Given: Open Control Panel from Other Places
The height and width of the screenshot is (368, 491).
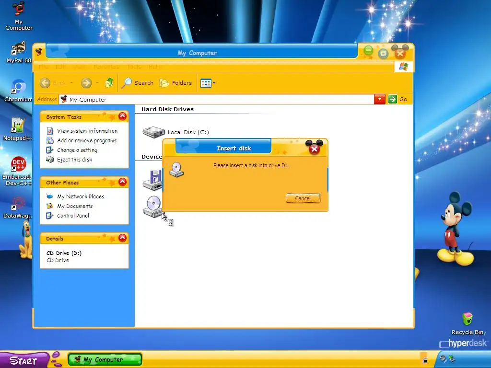Looking at the screenshot, I should (x=73, y=216).
